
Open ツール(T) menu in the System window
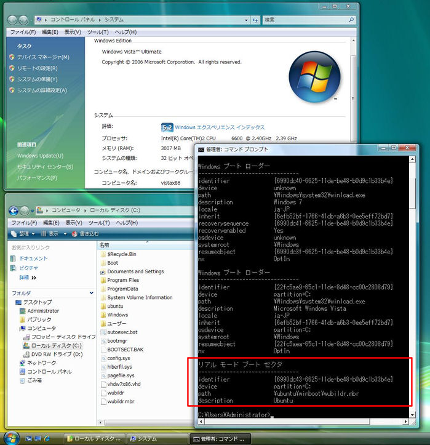(x=98, y=32)
